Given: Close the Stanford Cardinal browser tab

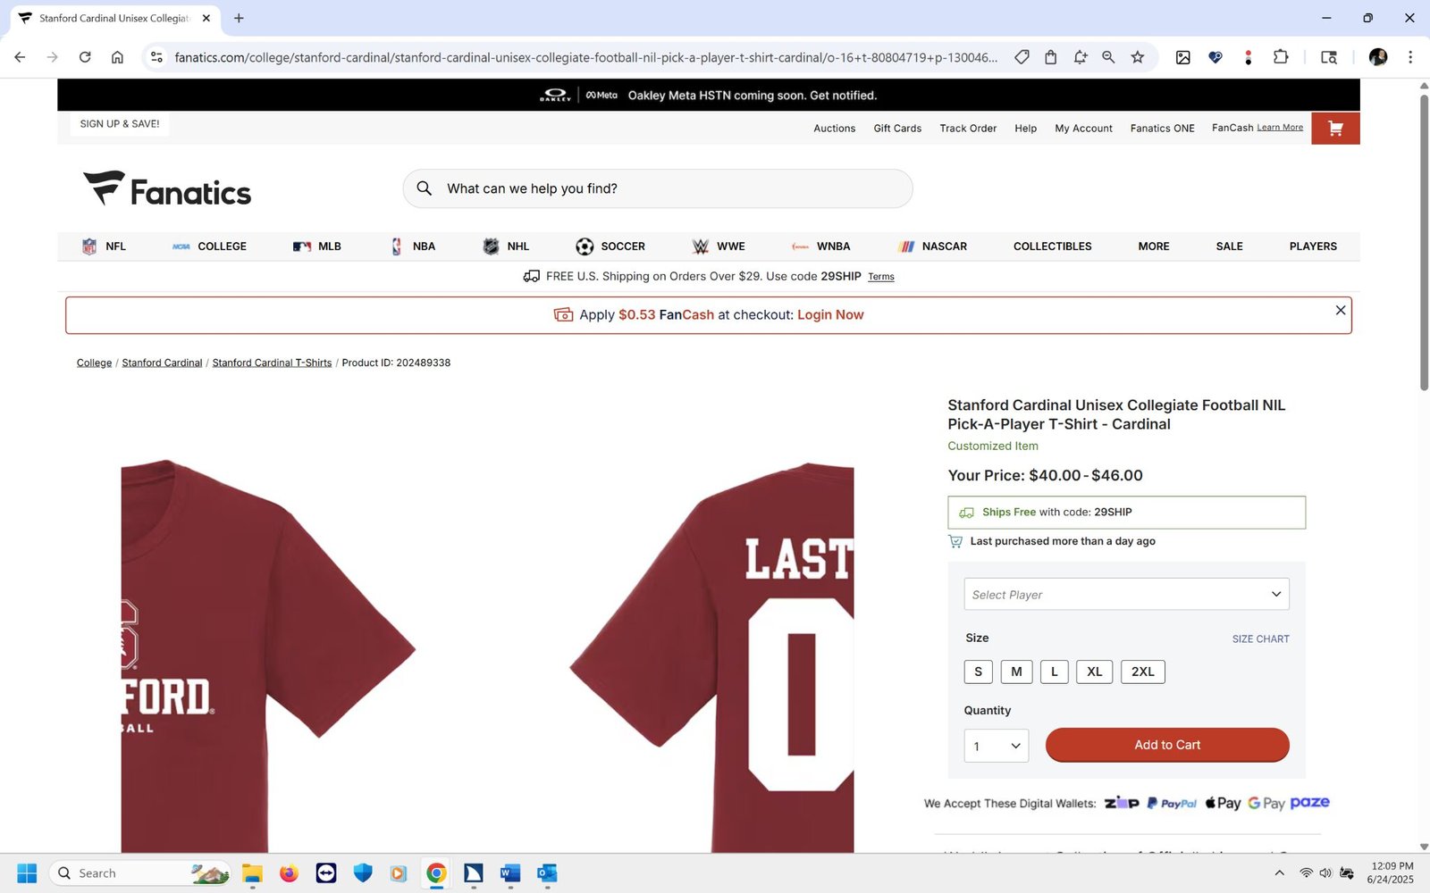Looking at the screenshot, I should click(x=206, y=18).
